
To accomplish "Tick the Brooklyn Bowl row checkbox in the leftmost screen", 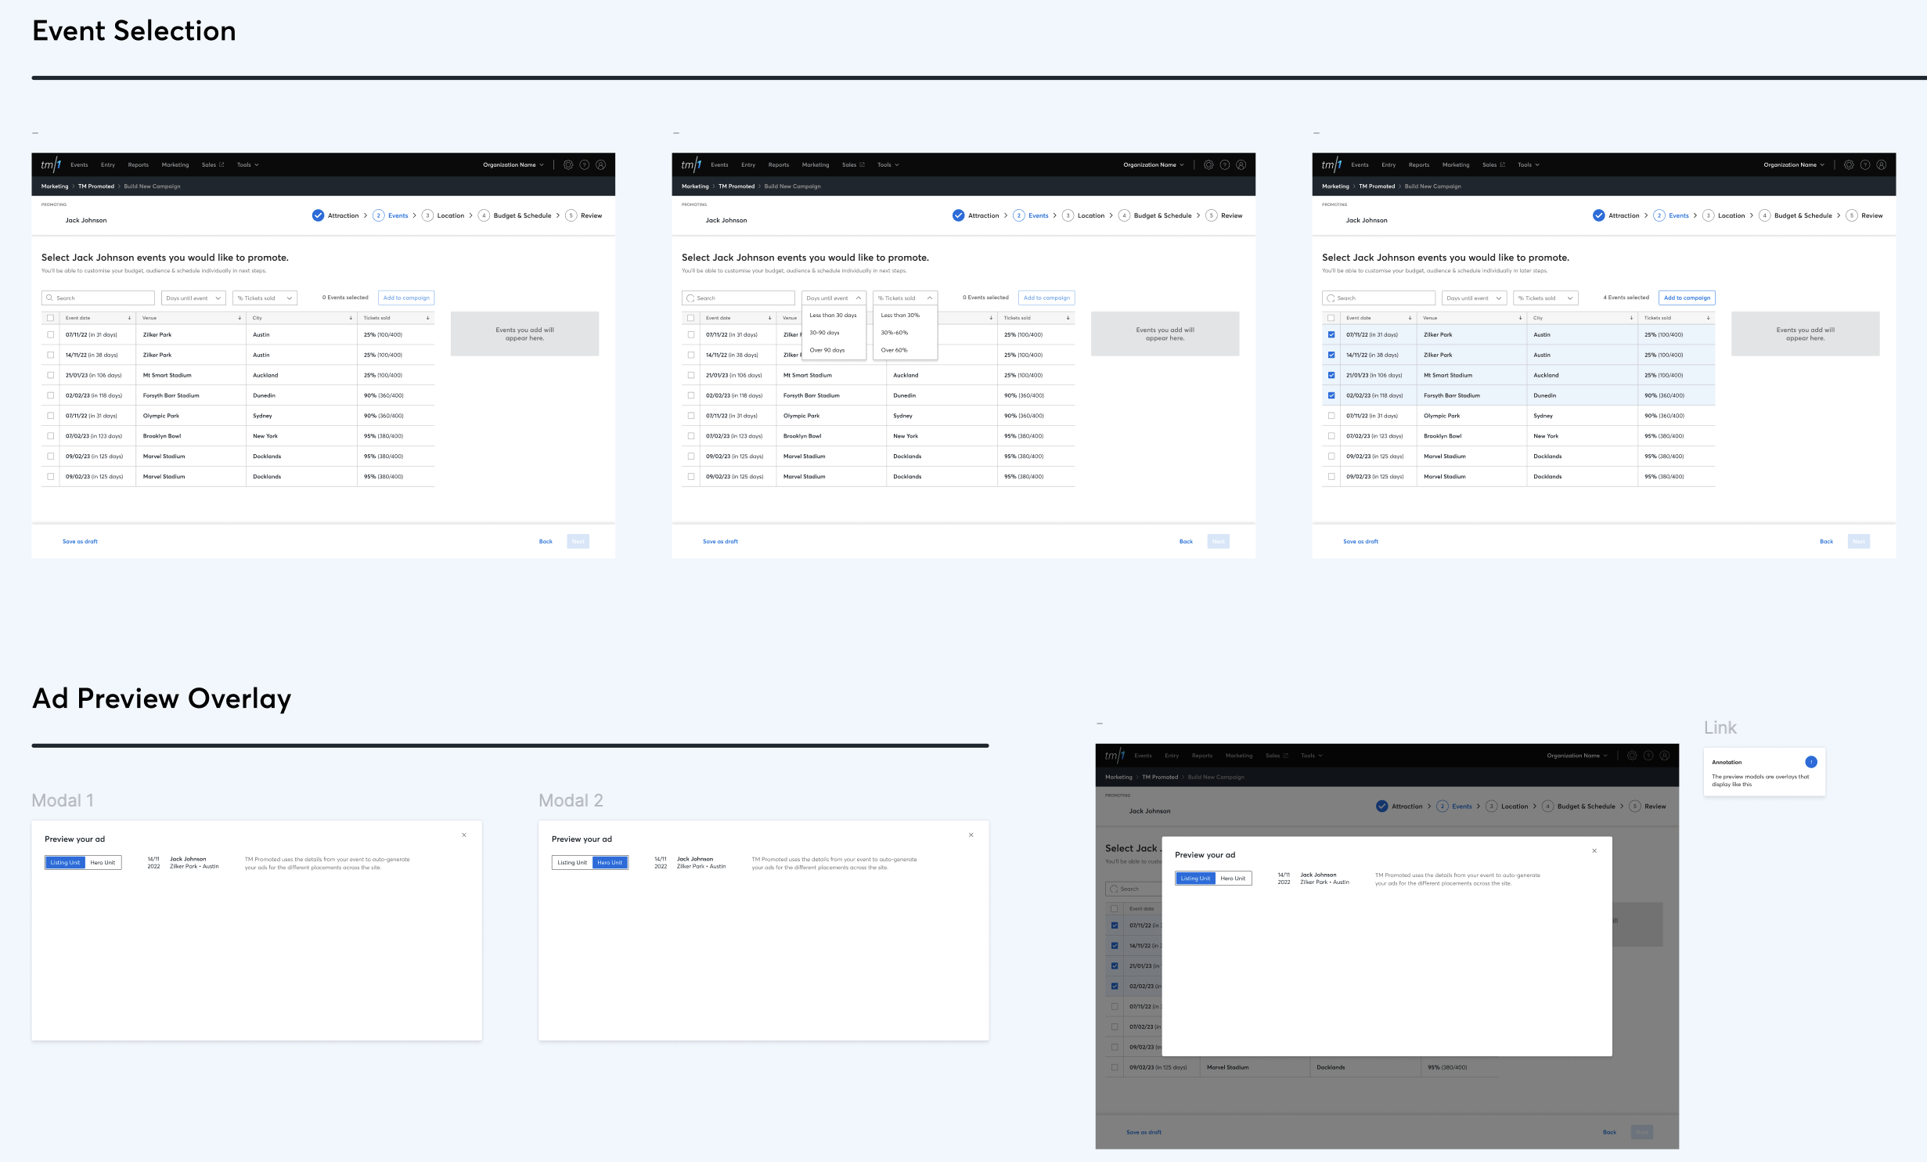I will [51, 436].
